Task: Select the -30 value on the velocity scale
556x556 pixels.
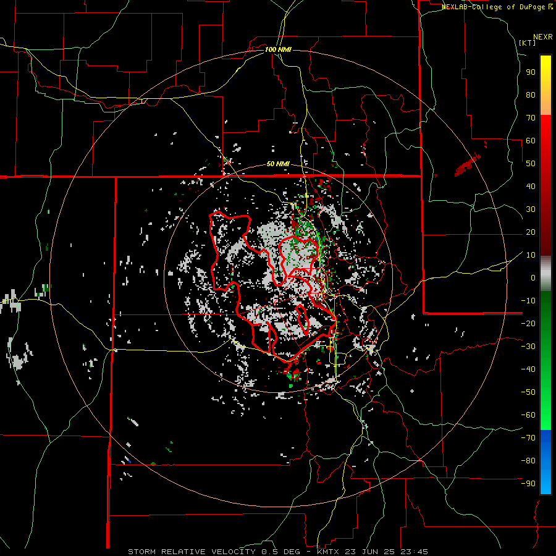Action: [x=528, y=347]
